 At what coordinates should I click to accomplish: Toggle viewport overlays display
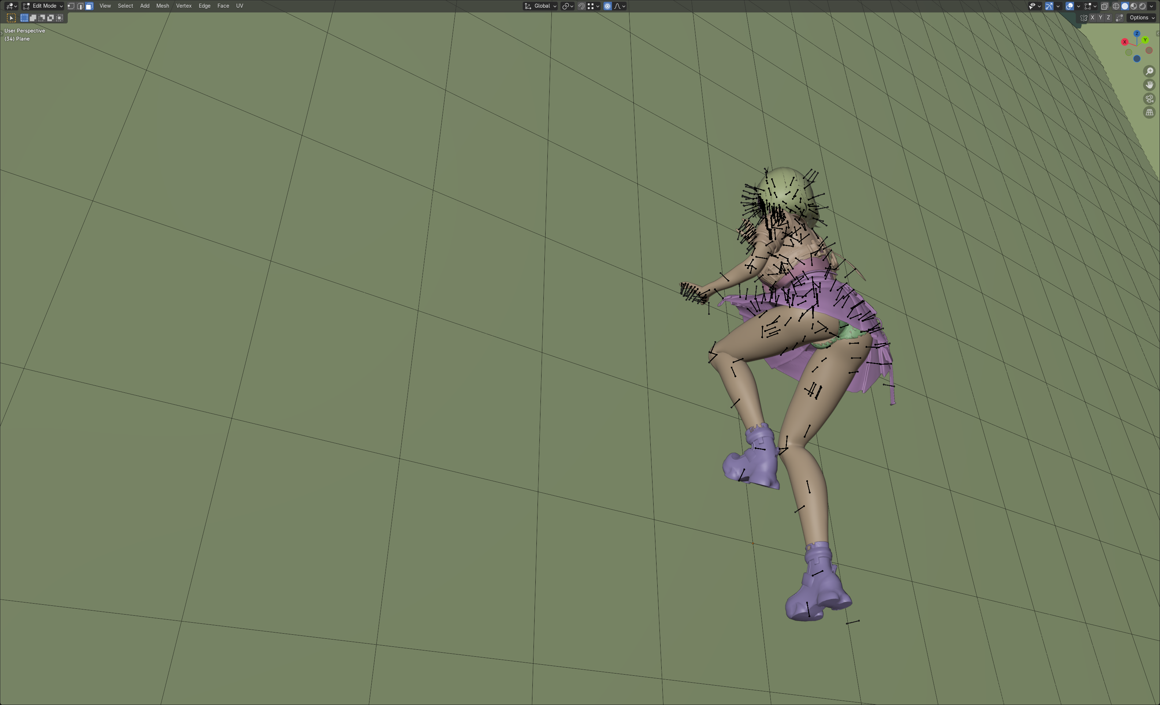(1070, 6)
